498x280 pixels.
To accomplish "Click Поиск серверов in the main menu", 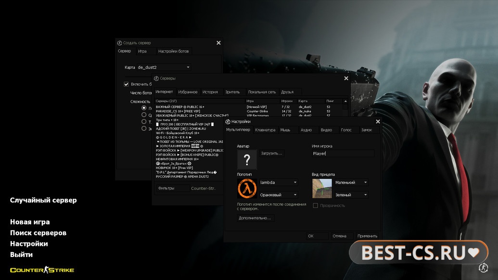I will coord(38,233).
